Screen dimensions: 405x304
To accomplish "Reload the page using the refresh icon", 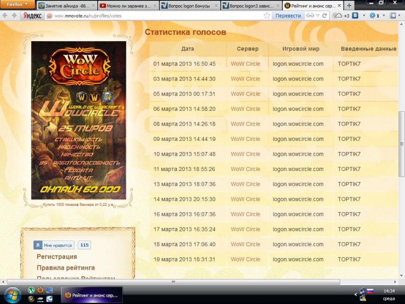I will 324,15.
